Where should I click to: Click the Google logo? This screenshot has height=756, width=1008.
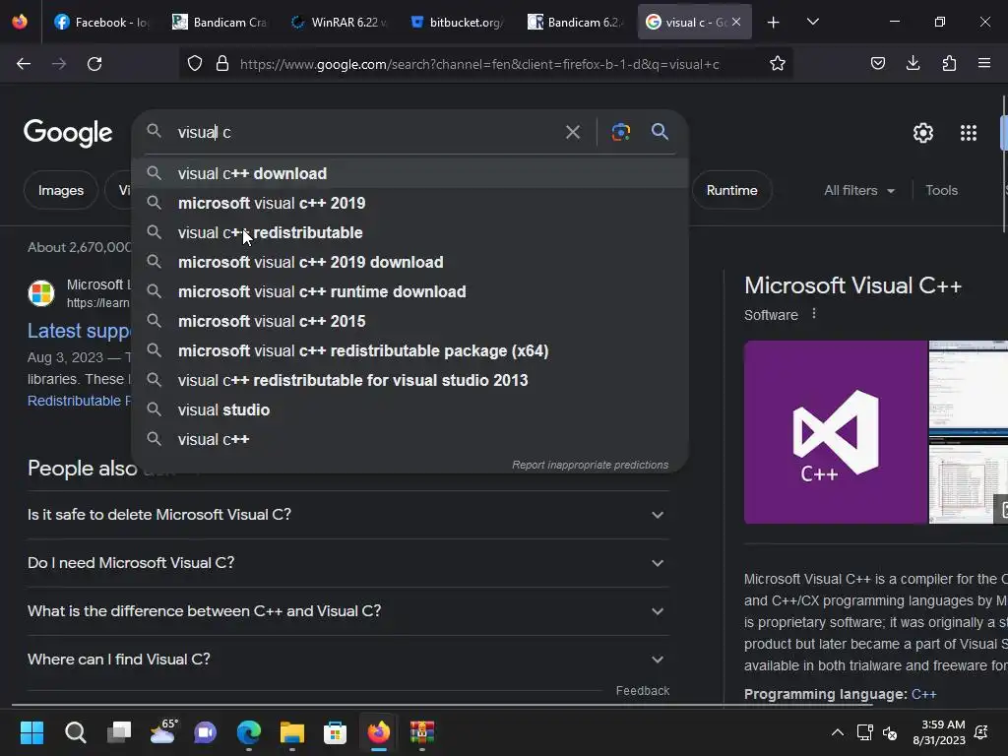tap(68, 133)
